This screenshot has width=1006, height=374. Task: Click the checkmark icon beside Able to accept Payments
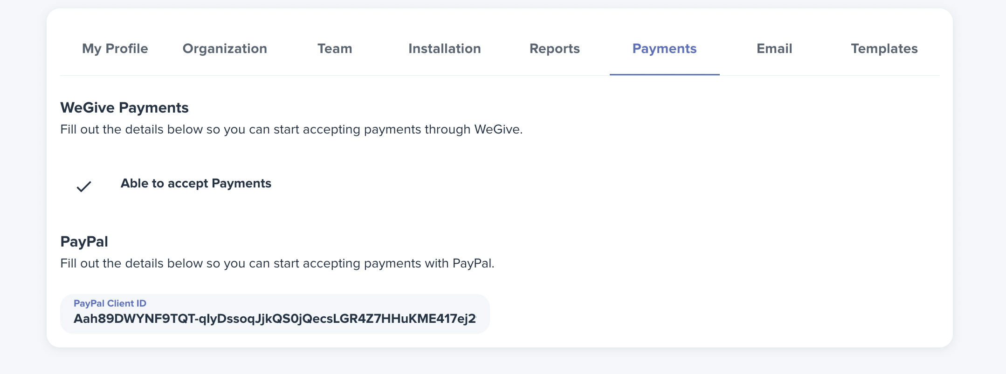tap(84, 187)
